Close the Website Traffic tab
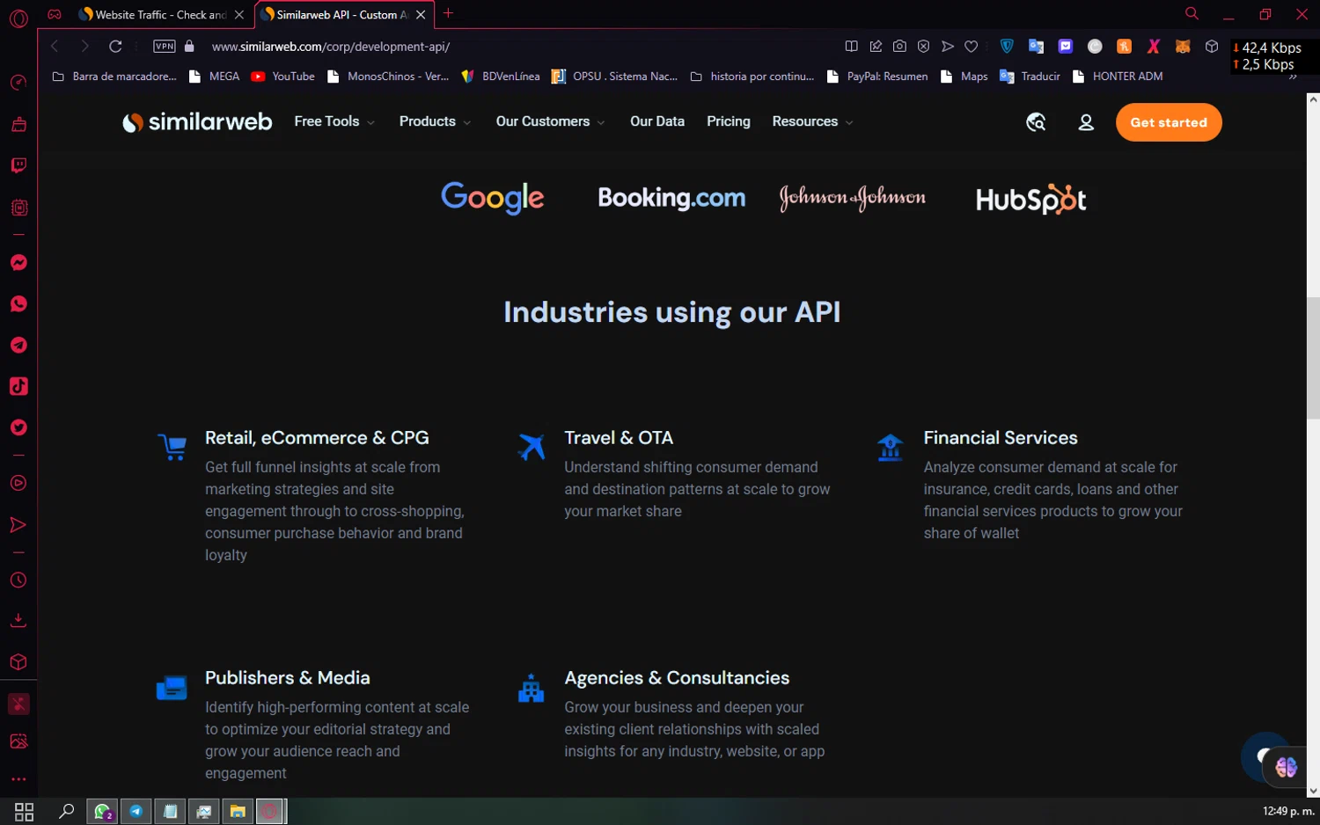1320x825 pixels. [x=239, y=14]
